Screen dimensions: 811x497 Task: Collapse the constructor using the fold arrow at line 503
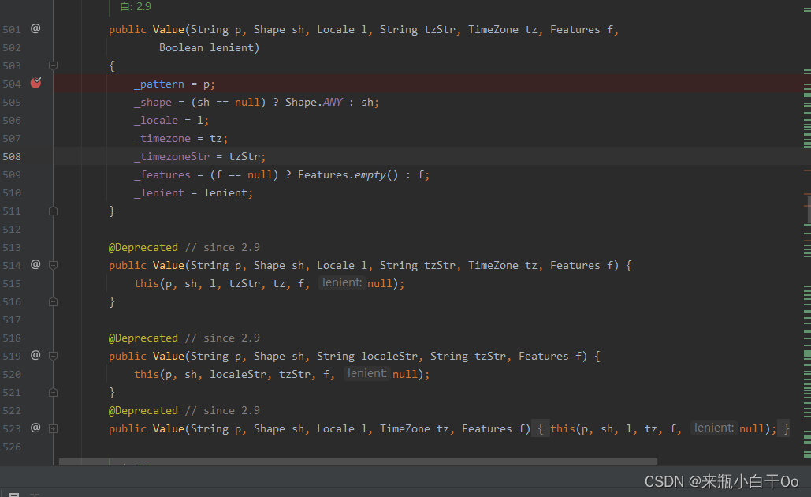[x=53, y=65]
